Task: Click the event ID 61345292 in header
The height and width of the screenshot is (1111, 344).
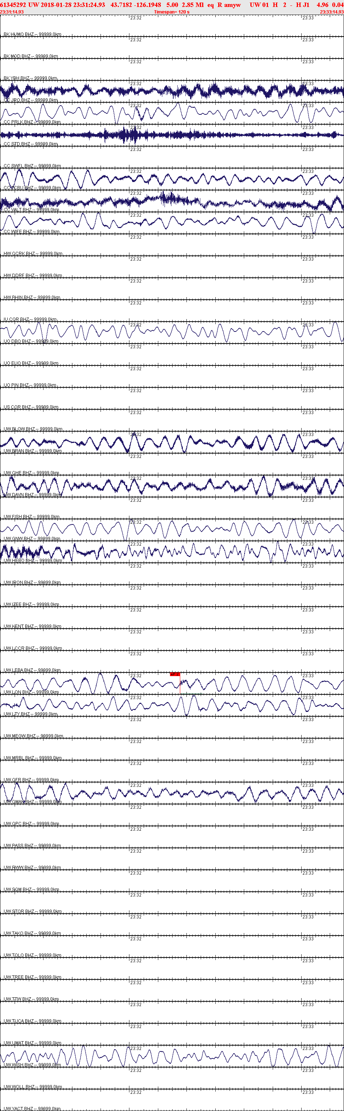Action: tap(14, 5)
